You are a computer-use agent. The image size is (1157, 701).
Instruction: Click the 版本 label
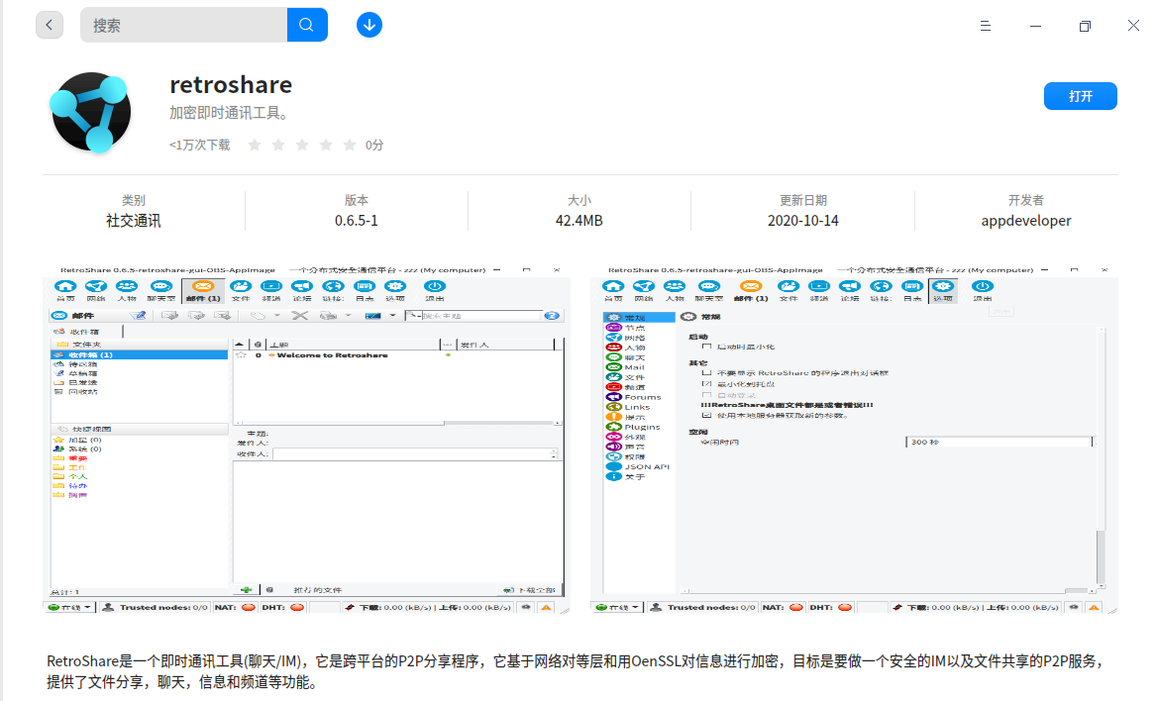click(357, 200)
